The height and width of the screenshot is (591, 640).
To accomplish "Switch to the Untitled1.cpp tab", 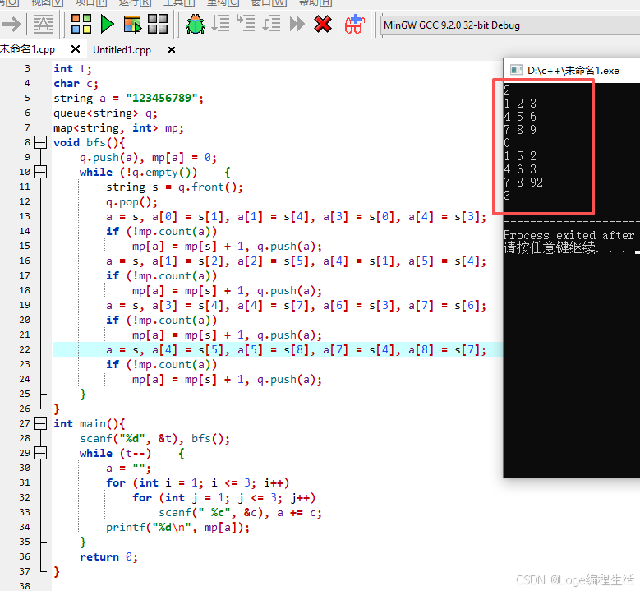I will click(122, 50).
